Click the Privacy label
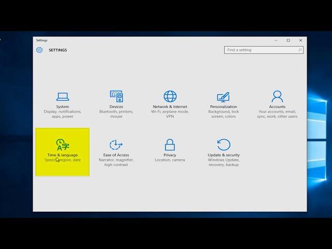332x249 pixels. [x=170, y=155]
